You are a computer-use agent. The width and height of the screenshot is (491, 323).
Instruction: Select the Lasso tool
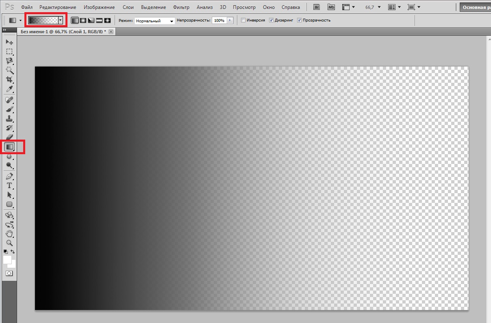click(9, 61)
